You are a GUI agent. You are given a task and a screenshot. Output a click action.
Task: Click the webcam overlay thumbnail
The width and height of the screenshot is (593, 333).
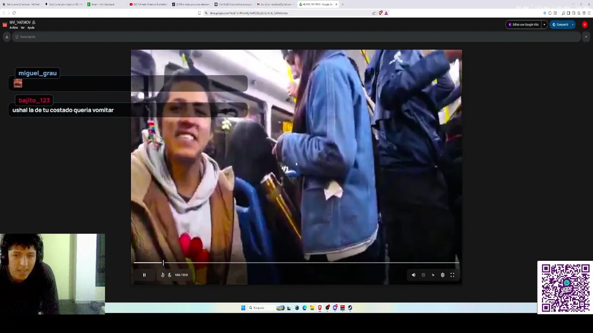pyautogui.click(x=52, y=274)
